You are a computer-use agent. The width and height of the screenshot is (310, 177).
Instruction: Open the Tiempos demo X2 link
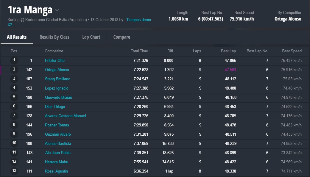[x=138, y=20]
